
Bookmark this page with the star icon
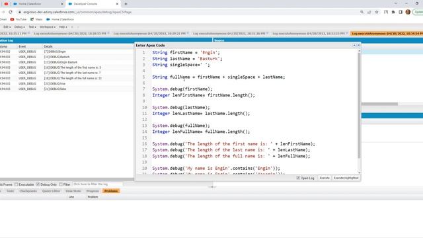click(x=377, y=12)
